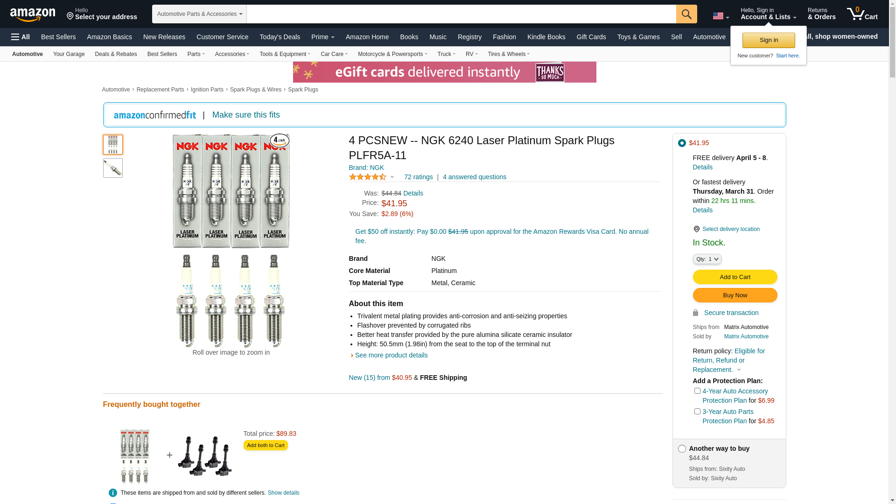Click the star rating icons

click(x=368, y=177)
